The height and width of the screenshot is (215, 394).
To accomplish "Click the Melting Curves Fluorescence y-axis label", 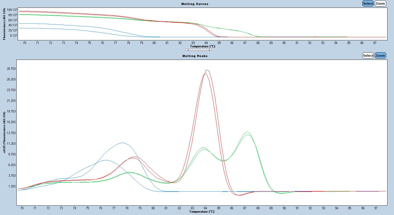I will pyautogui.click(x=4, y=24).
